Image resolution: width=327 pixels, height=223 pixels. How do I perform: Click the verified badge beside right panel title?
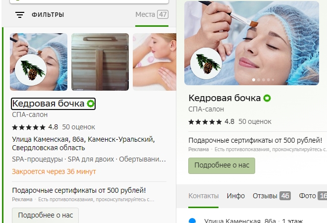click(267, 98)
